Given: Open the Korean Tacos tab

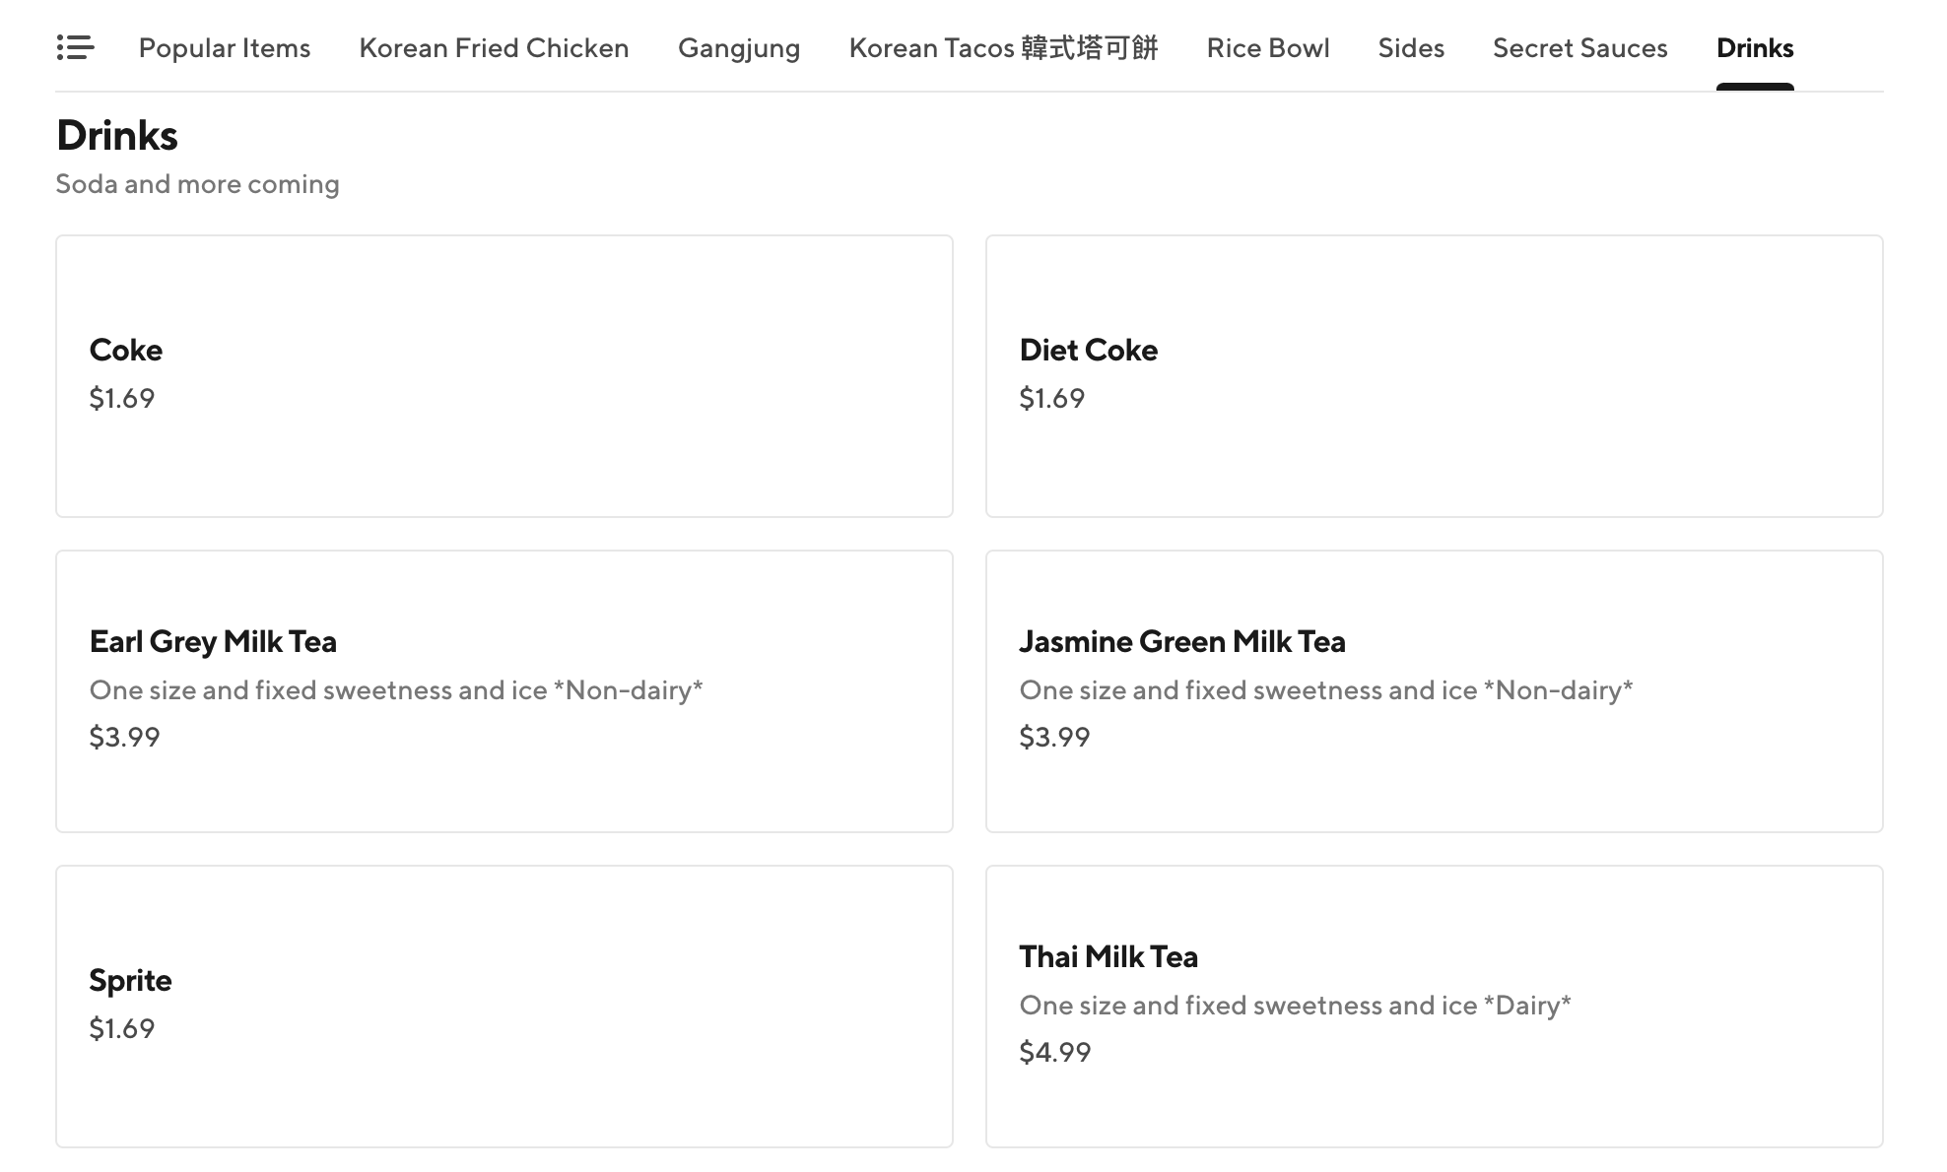Looking at the screenshot, I should click(x=1002, y=47).
